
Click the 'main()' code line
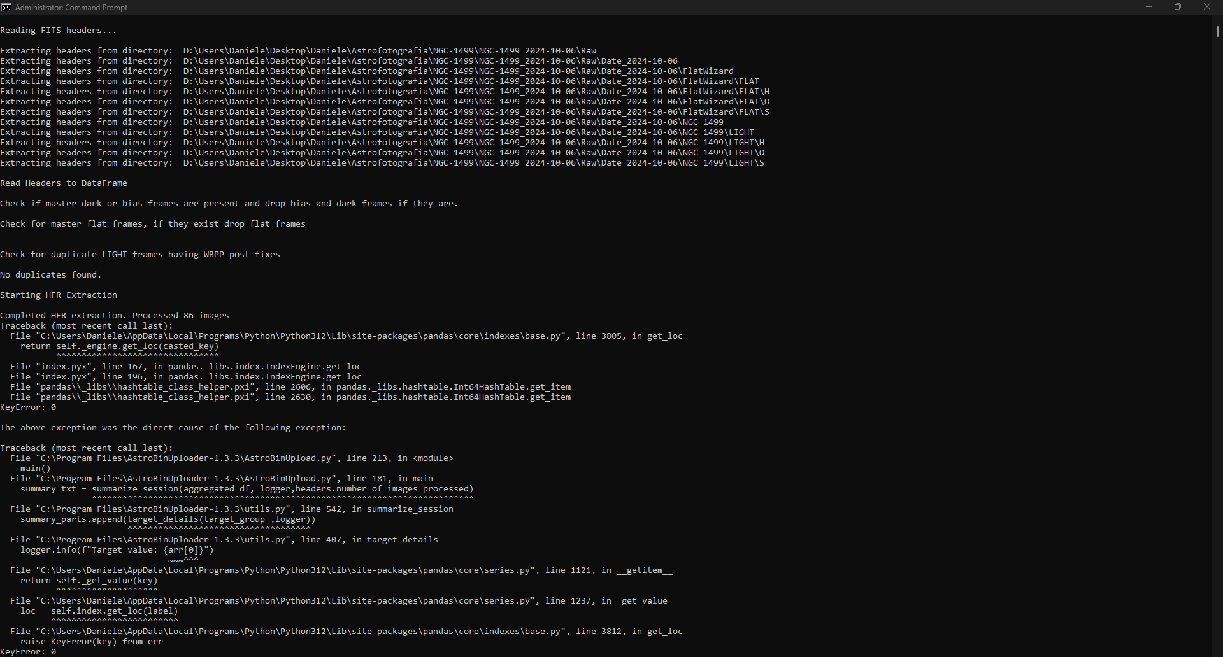[36, 469]
